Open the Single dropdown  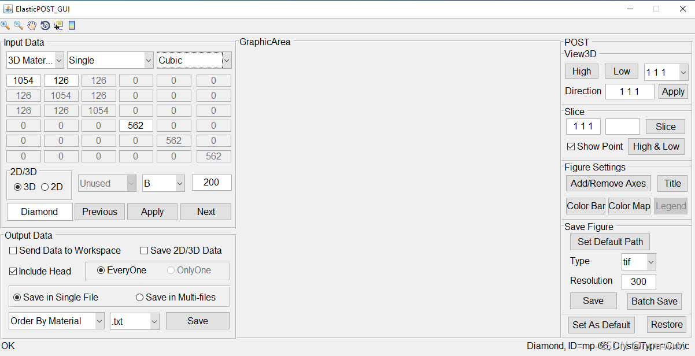pyautogui.click(x=110, y=60)
